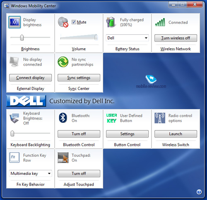
Task: Click Turn wireless off button
Action: pos(176,38)
